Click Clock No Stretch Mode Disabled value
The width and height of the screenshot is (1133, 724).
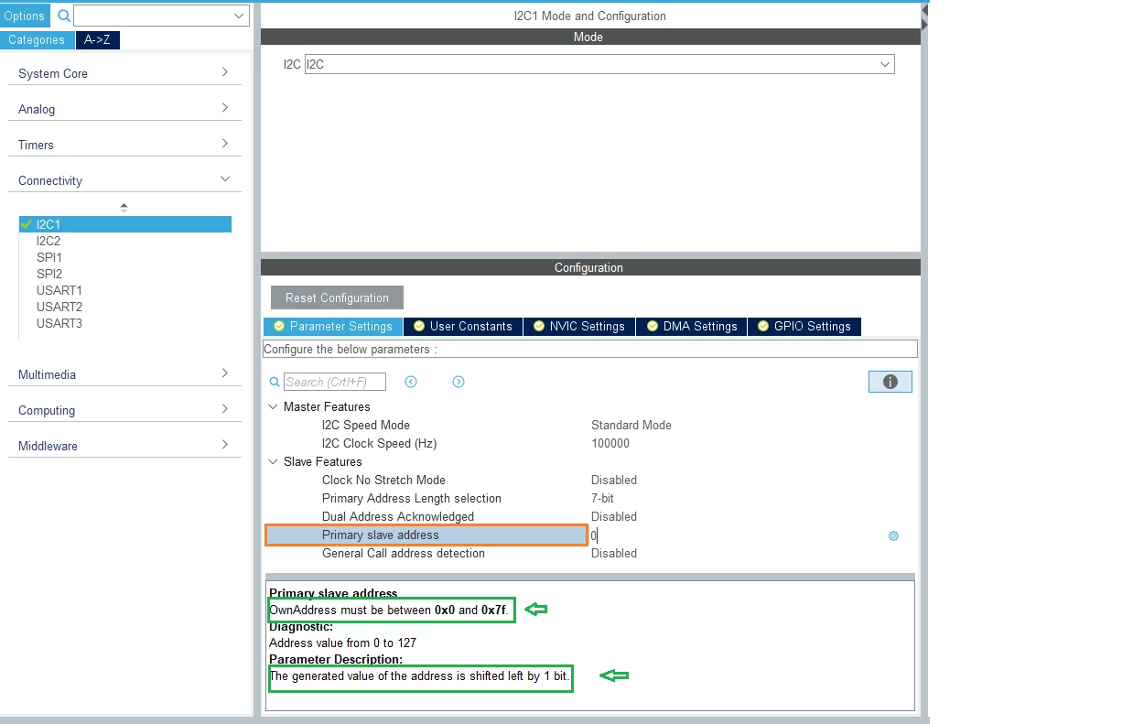[x=614, y=480]
